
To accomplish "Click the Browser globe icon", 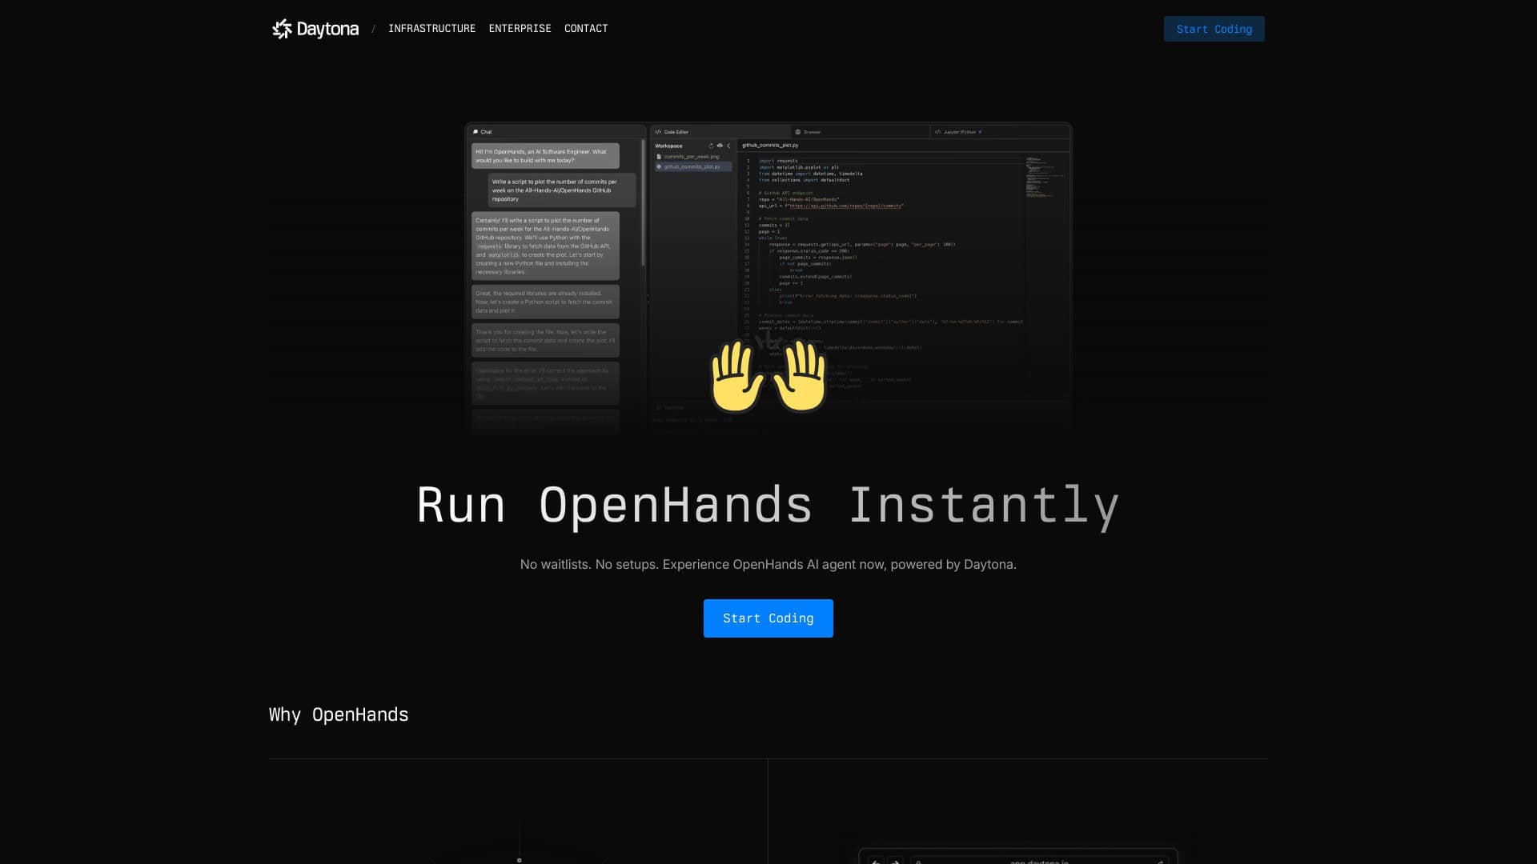I will (x=797, y=131).
